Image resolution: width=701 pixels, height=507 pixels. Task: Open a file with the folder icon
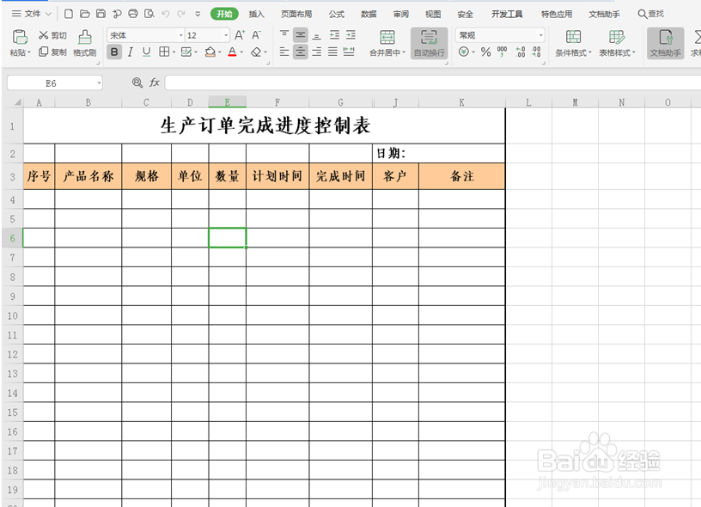84,14
